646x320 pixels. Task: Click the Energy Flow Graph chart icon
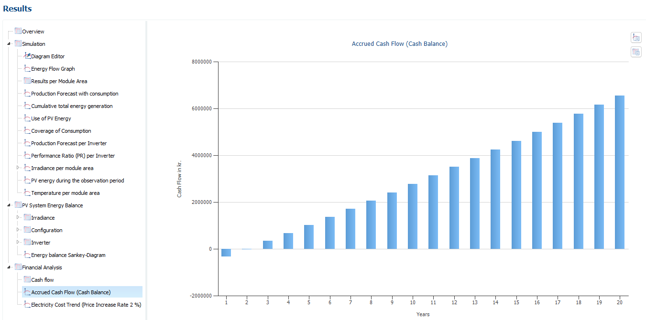point(27,69)
